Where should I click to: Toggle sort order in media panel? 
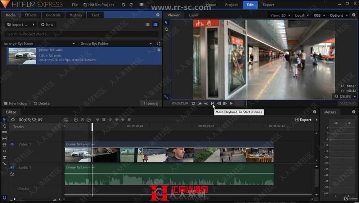159,43
